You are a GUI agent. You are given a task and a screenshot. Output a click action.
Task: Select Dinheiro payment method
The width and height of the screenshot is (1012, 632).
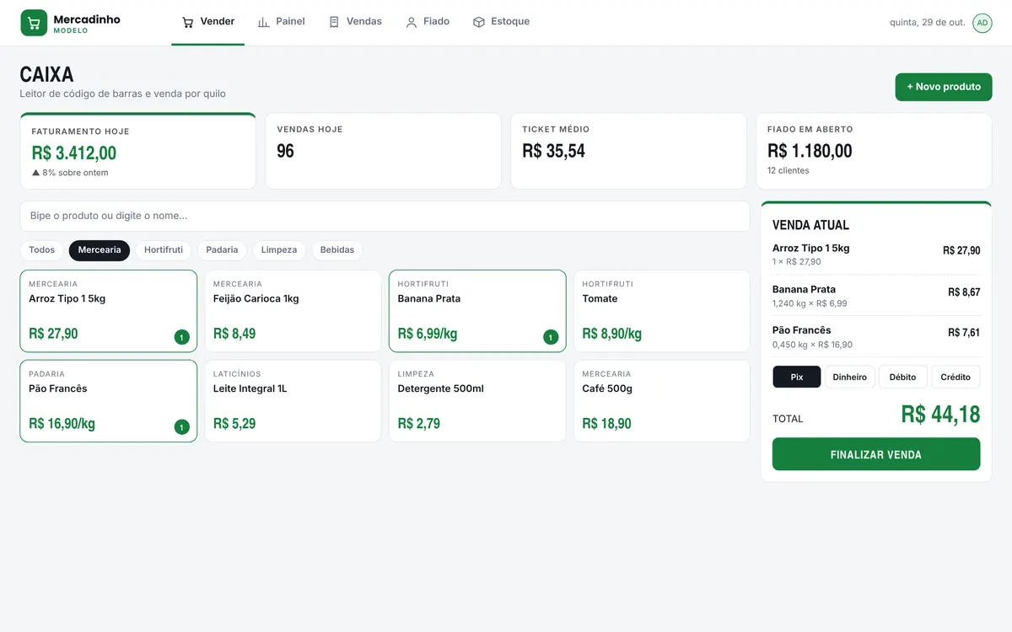[849, 377]
